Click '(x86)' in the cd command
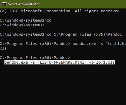126x105 pixels. (99, 34)
